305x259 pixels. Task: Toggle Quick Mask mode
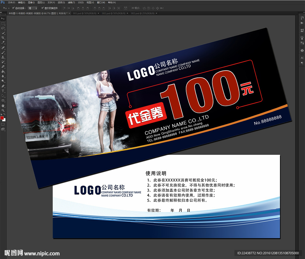[3, 124]
